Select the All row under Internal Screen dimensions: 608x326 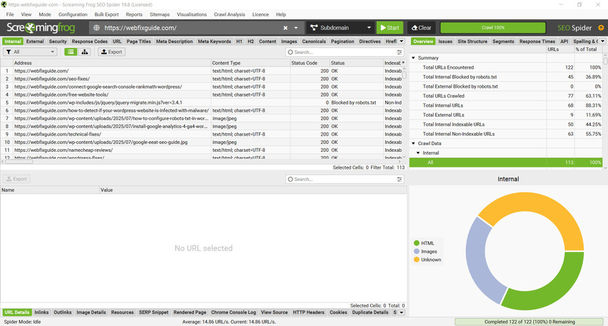pos(506,163)
